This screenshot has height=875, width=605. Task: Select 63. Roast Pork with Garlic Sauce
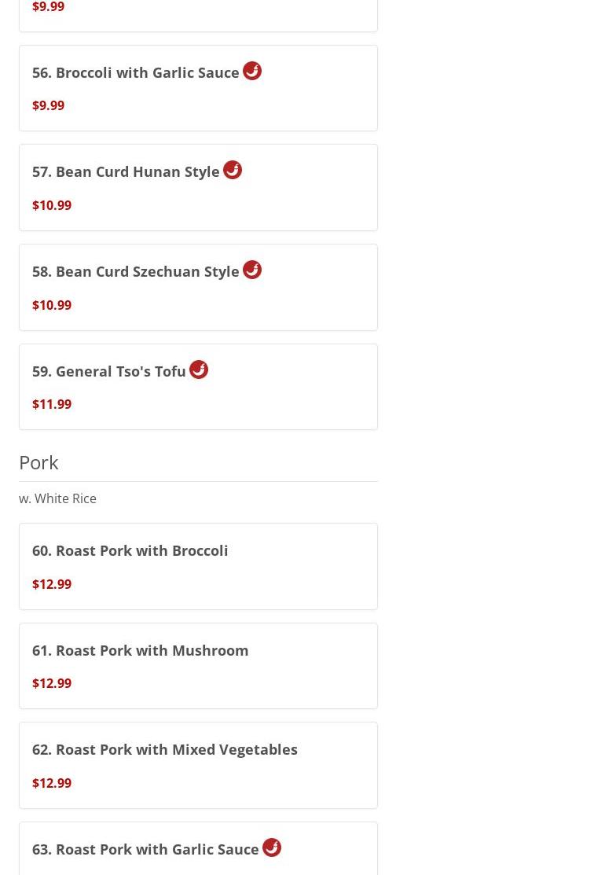coord(198,849)
